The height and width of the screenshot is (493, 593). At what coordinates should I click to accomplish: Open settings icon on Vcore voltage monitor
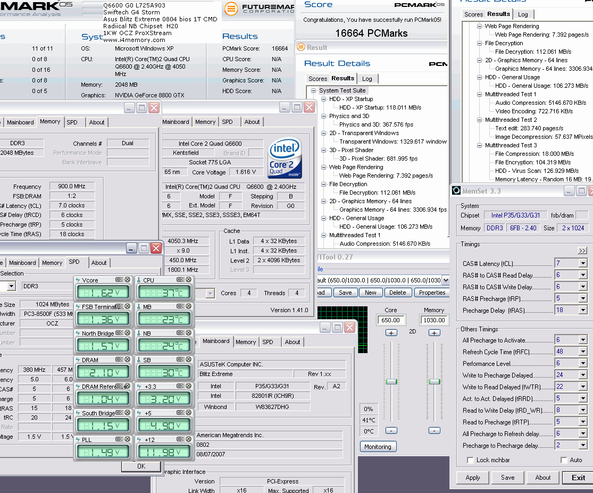[119, 280]
